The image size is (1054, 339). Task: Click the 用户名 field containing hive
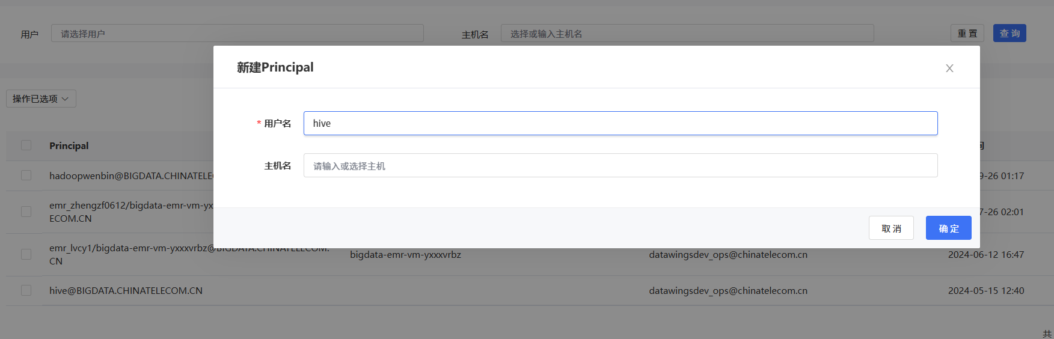620,123
